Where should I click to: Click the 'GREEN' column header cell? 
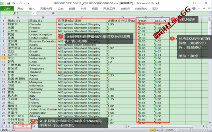tap(162, 21)
